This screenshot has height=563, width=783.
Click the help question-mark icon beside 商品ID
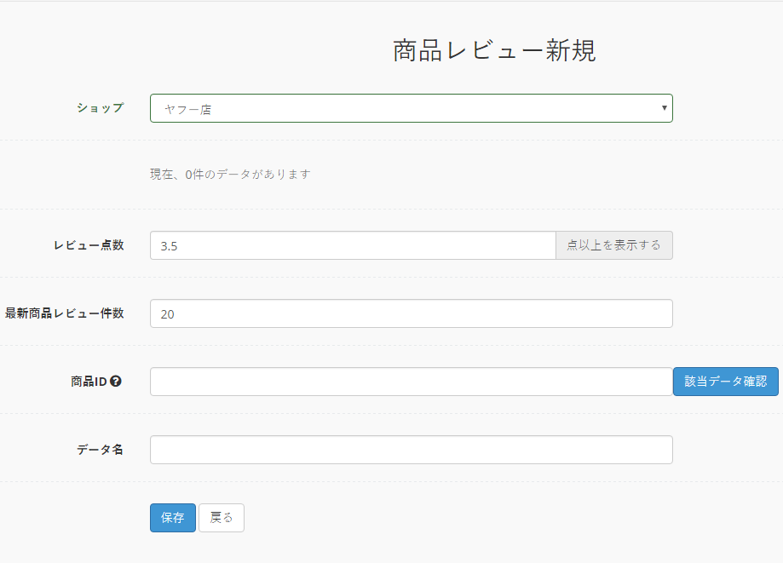(x=115, y=382)
